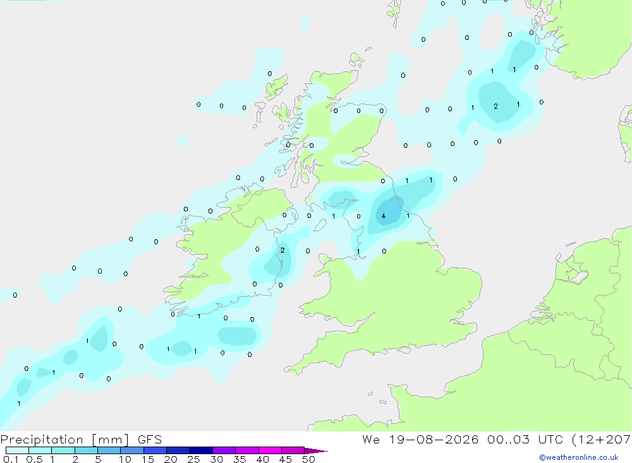Viewport: 632px width, 463px height.
Task: Click the '2' precipitation value in the Irish Sea
Action: 283,250
